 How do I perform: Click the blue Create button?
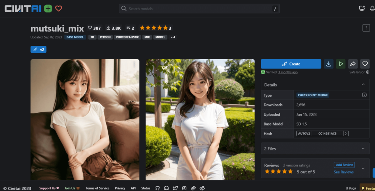click(x=291, y=64)
